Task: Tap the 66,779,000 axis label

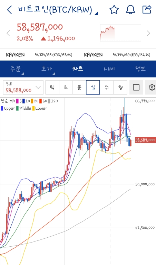Action: coord(145,101)
